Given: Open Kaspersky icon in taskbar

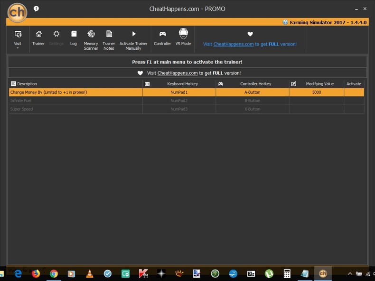Looking at the screenshot, I should click(x=143, y=273).
